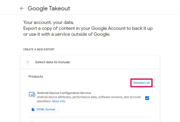Collapse the 'Select data to include' section
Image resolution: width=180 pixels, height=122 pixels.
point(53,62)
